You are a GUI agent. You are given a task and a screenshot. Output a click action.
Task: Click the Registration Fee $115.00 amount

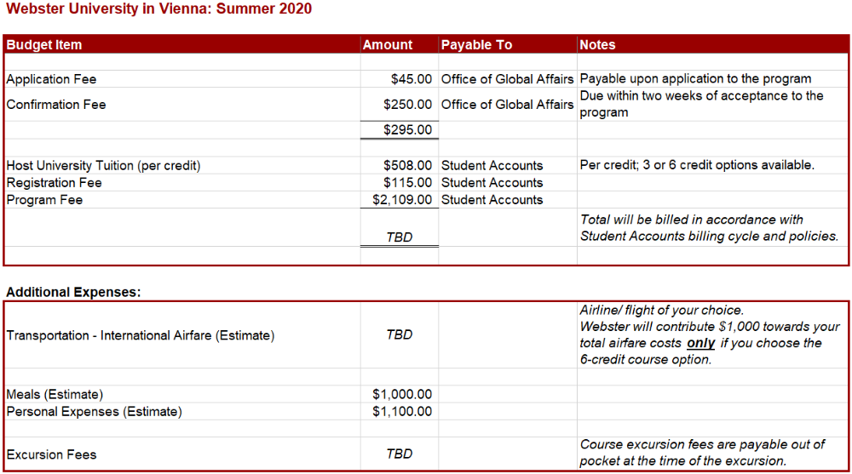click(407, 182)
